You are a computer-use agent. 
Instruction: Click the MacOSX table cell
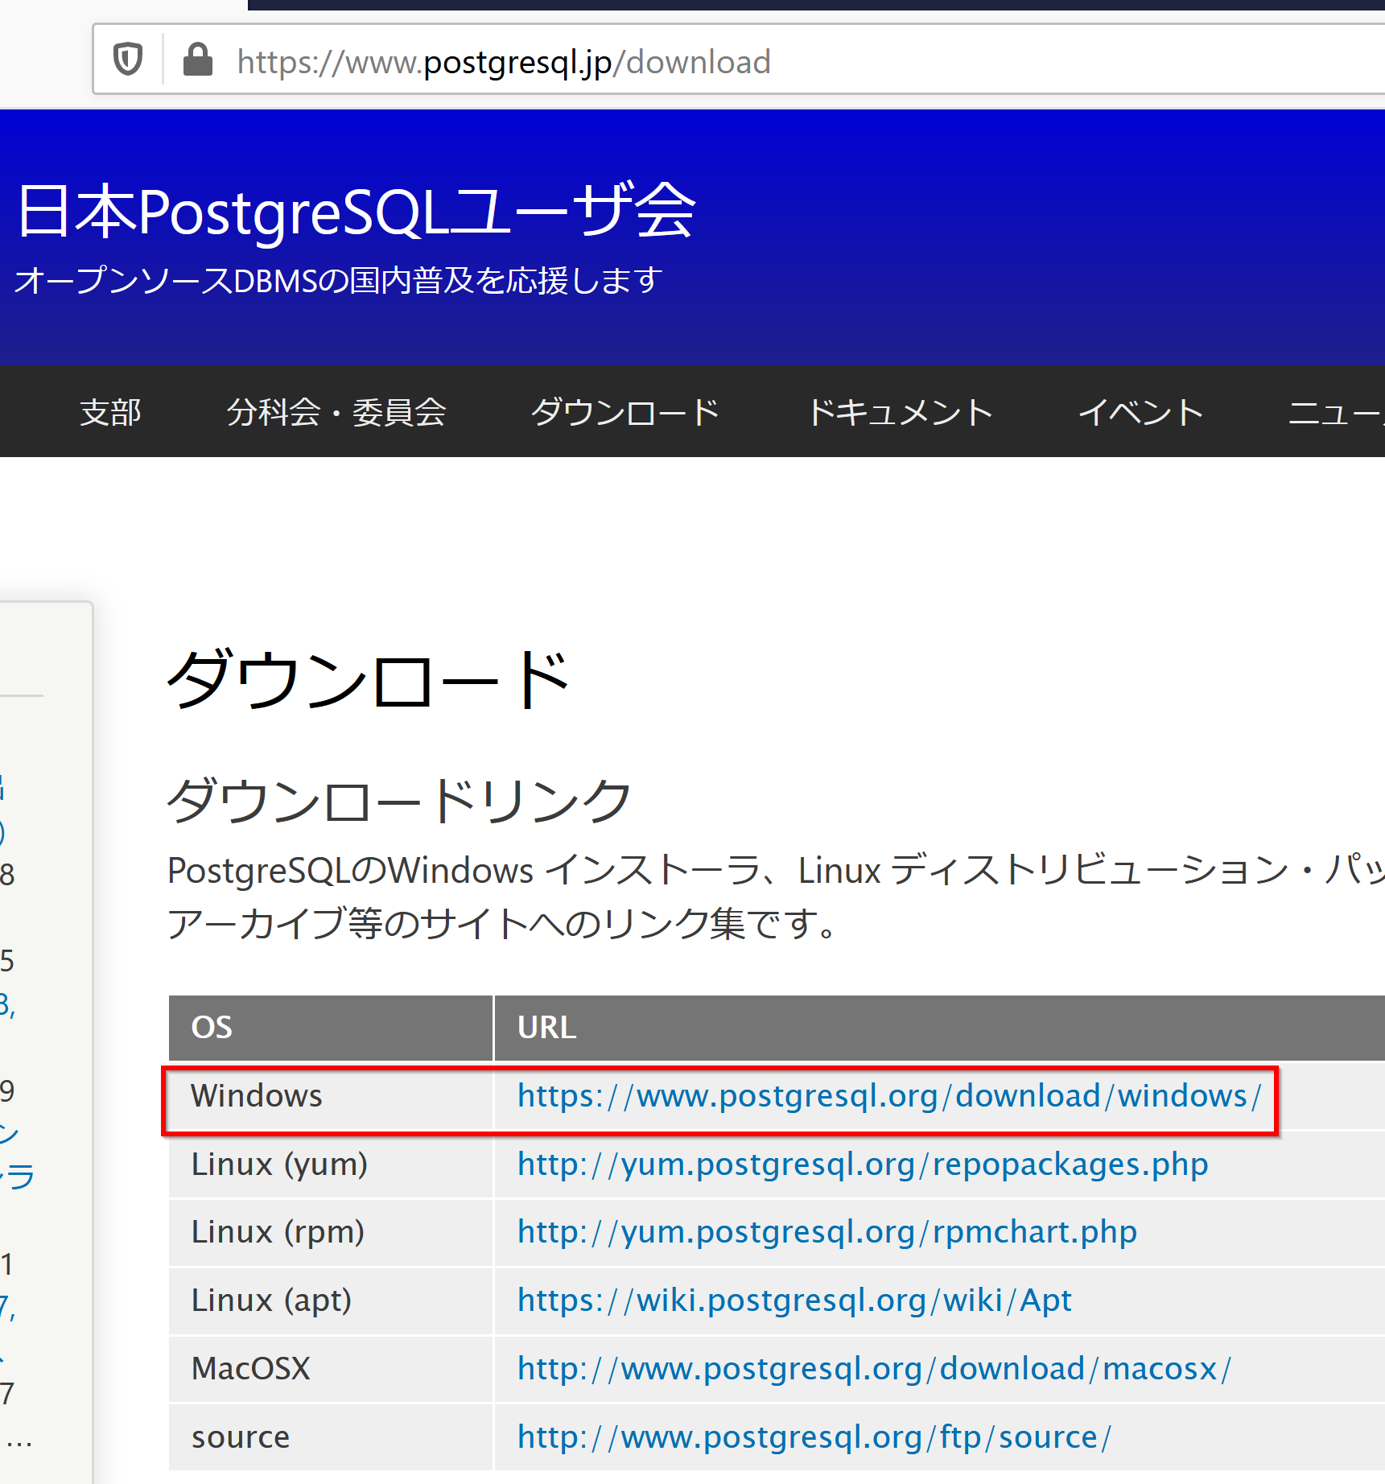coord(331,1369)
